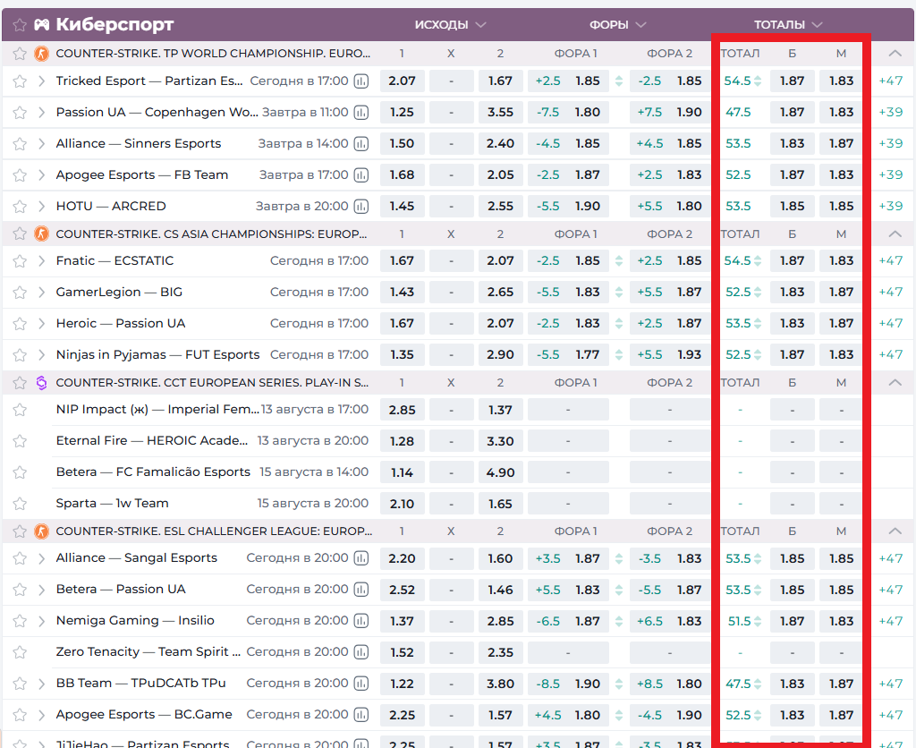
Task: Open the Nemiga Gaming — Insilio match page
Action: tap(135, 621)
